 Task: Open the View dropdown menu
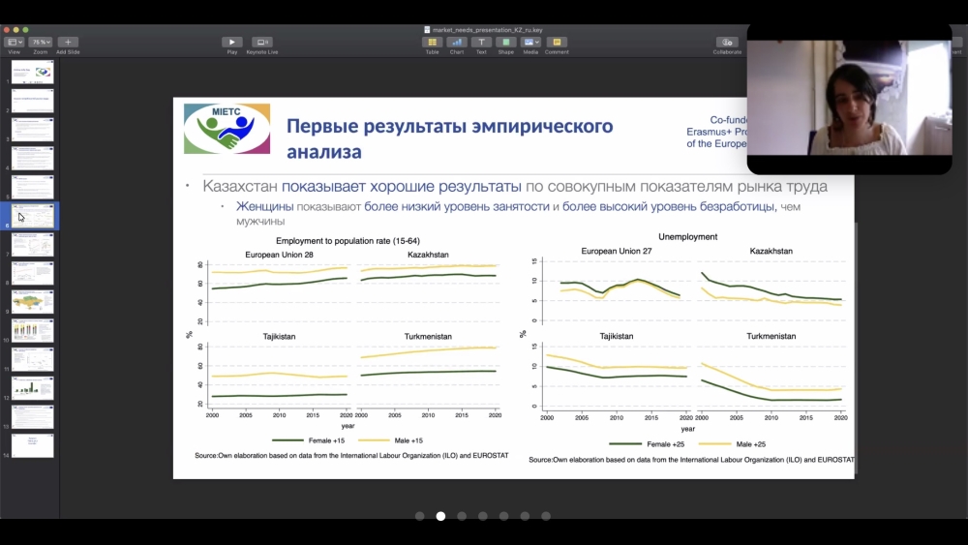pos(14,42)
